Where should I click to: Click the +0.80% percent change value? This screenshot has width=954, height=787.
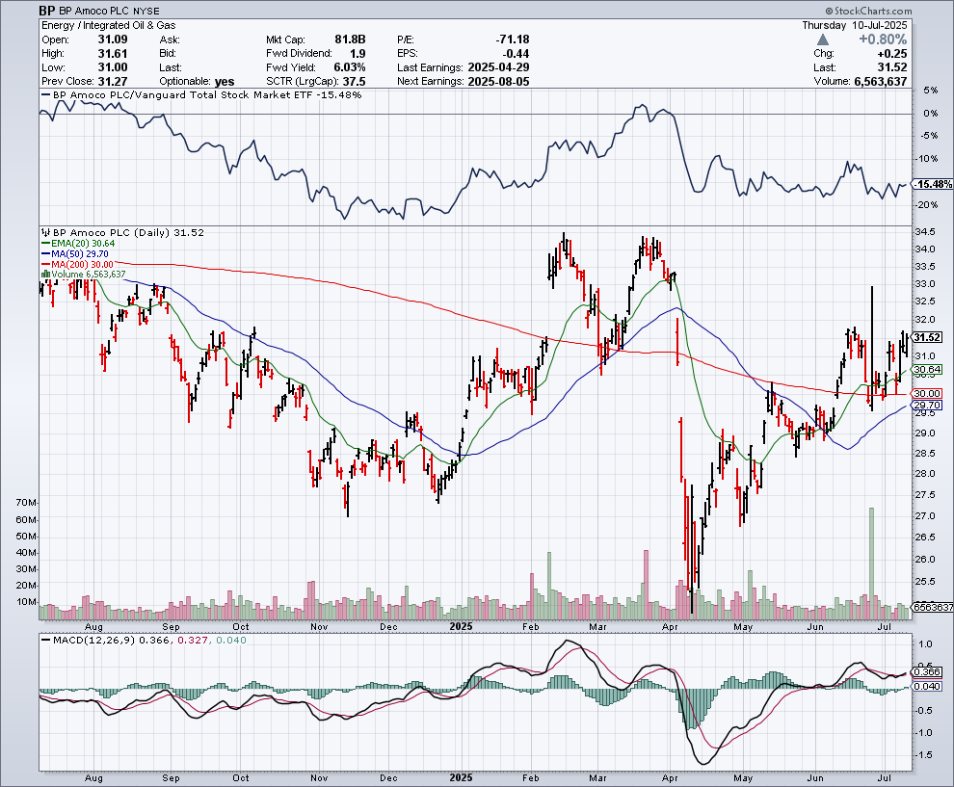[x=883, y=39]
